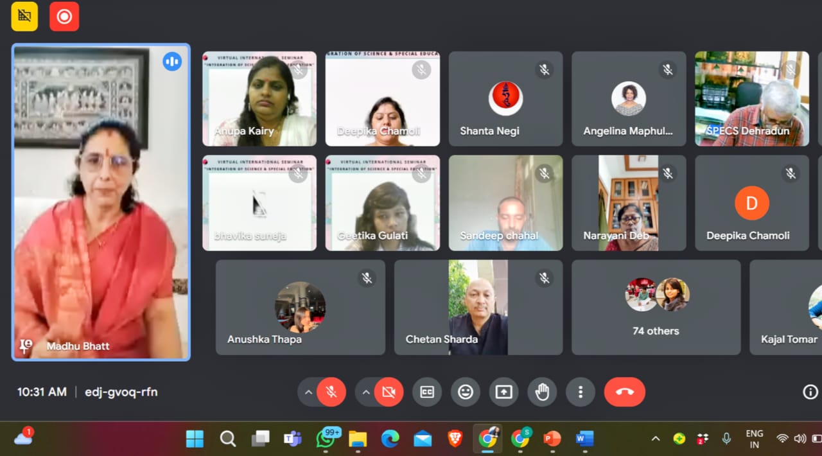Click the ENG IN language indicator
The width and height of the screenshot is (822, 456).
755,439
